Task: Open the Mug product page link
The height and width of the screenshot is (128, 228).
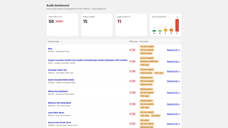Action: (50, 49)
